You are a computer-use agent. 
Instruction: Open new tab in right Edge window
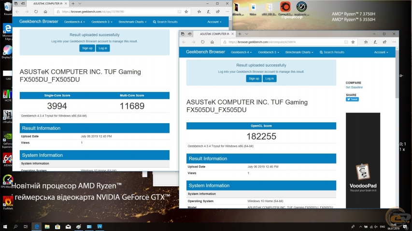pyautogui.click(x=240, y=34)
